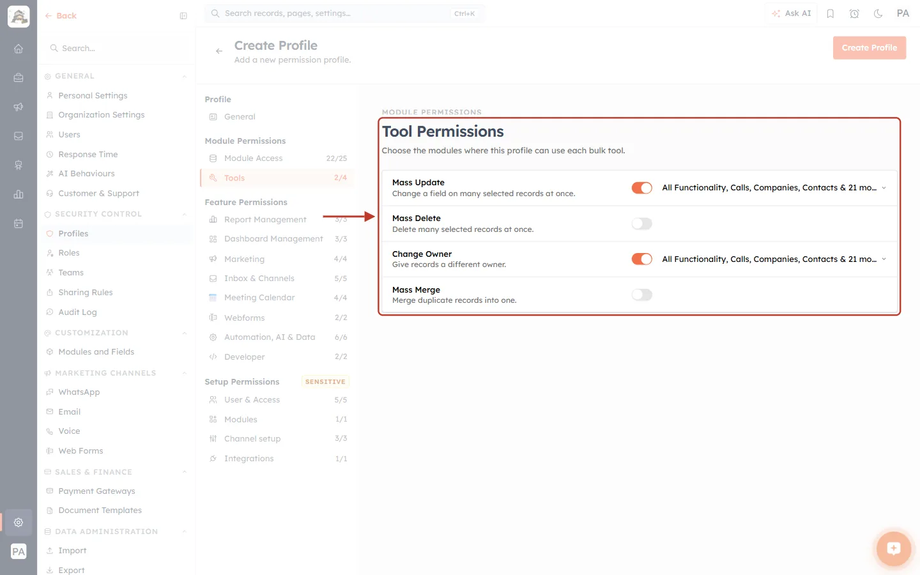Screen dimensions: 920x575
Task: Open Mass Update modules dropdown
Action: (774, 188)
